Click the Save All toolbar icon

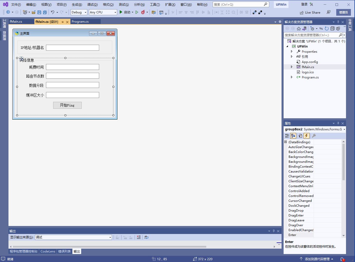[x=45, y=12]
